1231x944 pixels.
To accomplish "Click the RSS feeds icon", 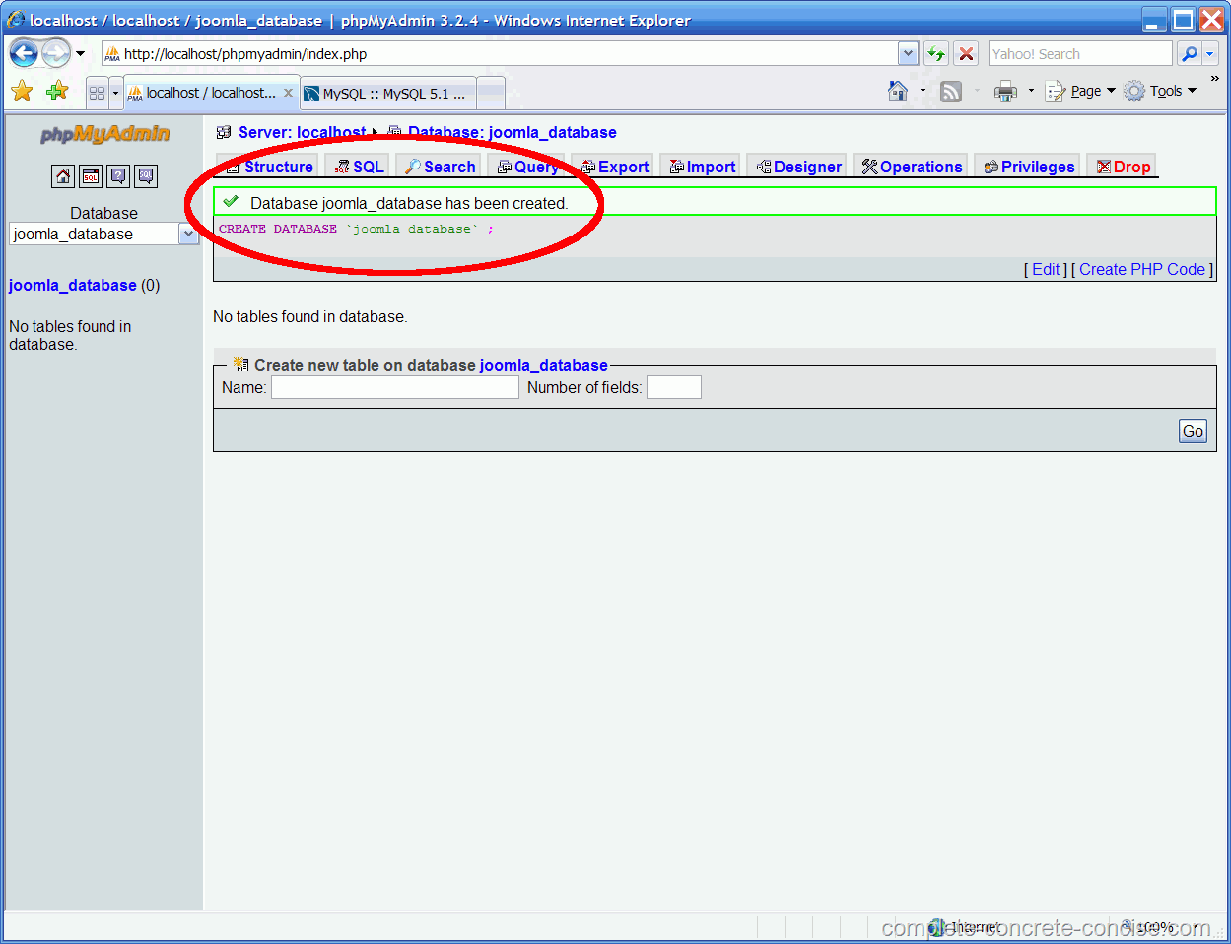I will coord(951,92).
